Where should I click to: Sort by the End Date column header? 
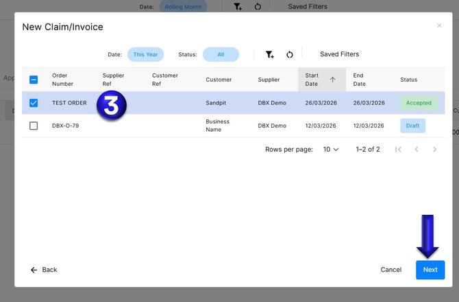pos(359,80)
